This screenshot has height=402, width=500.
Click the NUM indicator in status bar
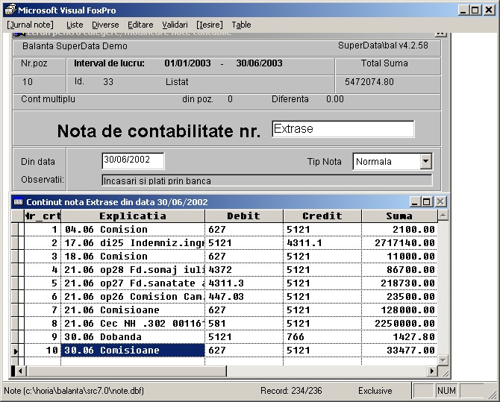click(x=446, y=391)
